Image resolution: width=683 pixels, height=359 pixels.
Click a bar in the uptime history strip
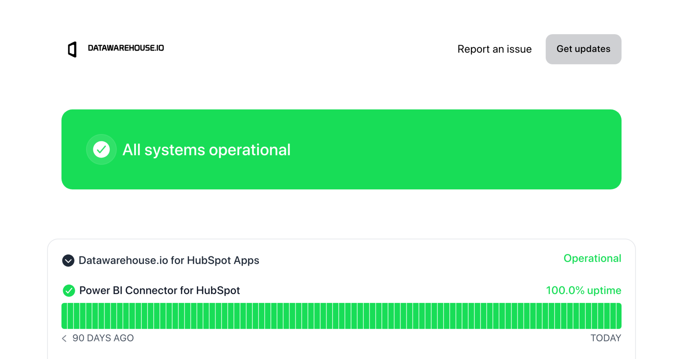[x=341, y=316]
